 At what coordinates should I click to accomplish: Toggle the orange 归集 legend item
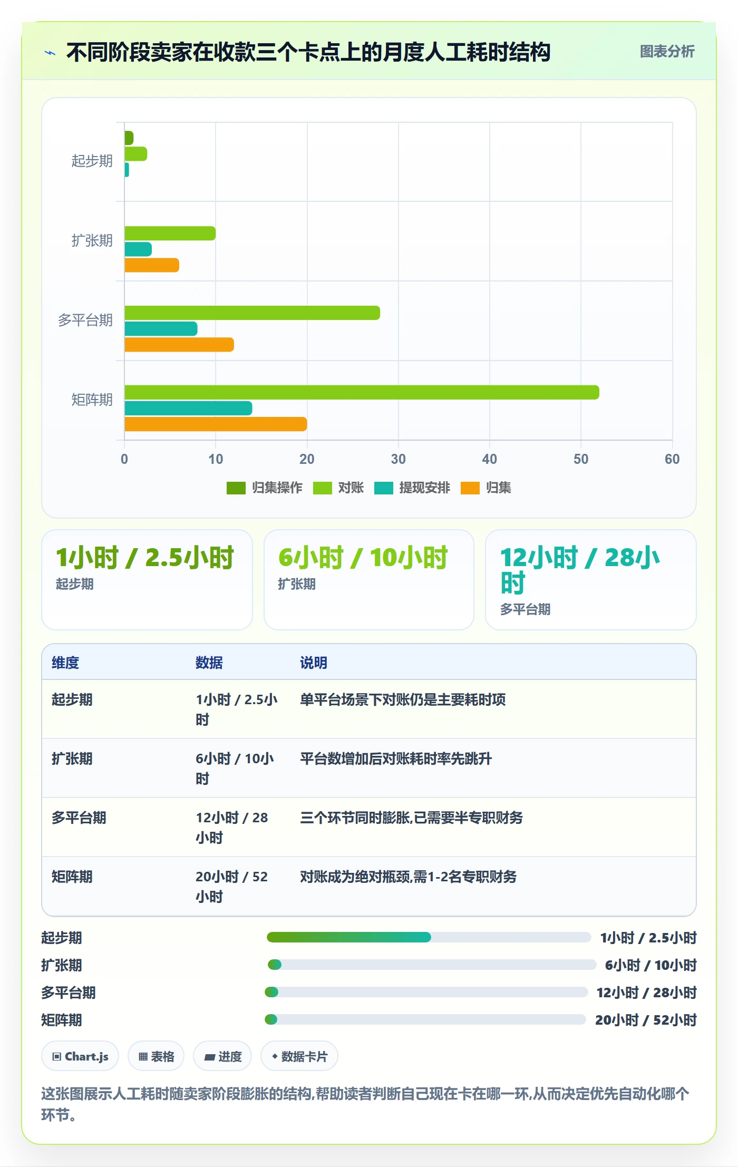(486, 488)
